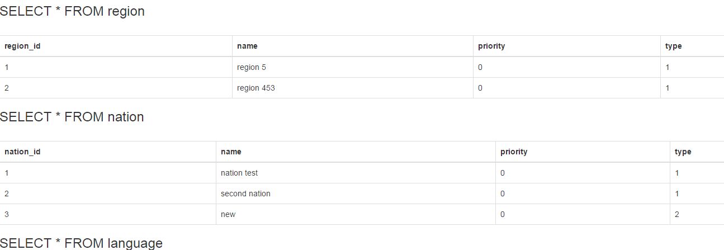Viewport: 724px width, 250px height.
Task: Click the name header in region table
Action: 247,46
